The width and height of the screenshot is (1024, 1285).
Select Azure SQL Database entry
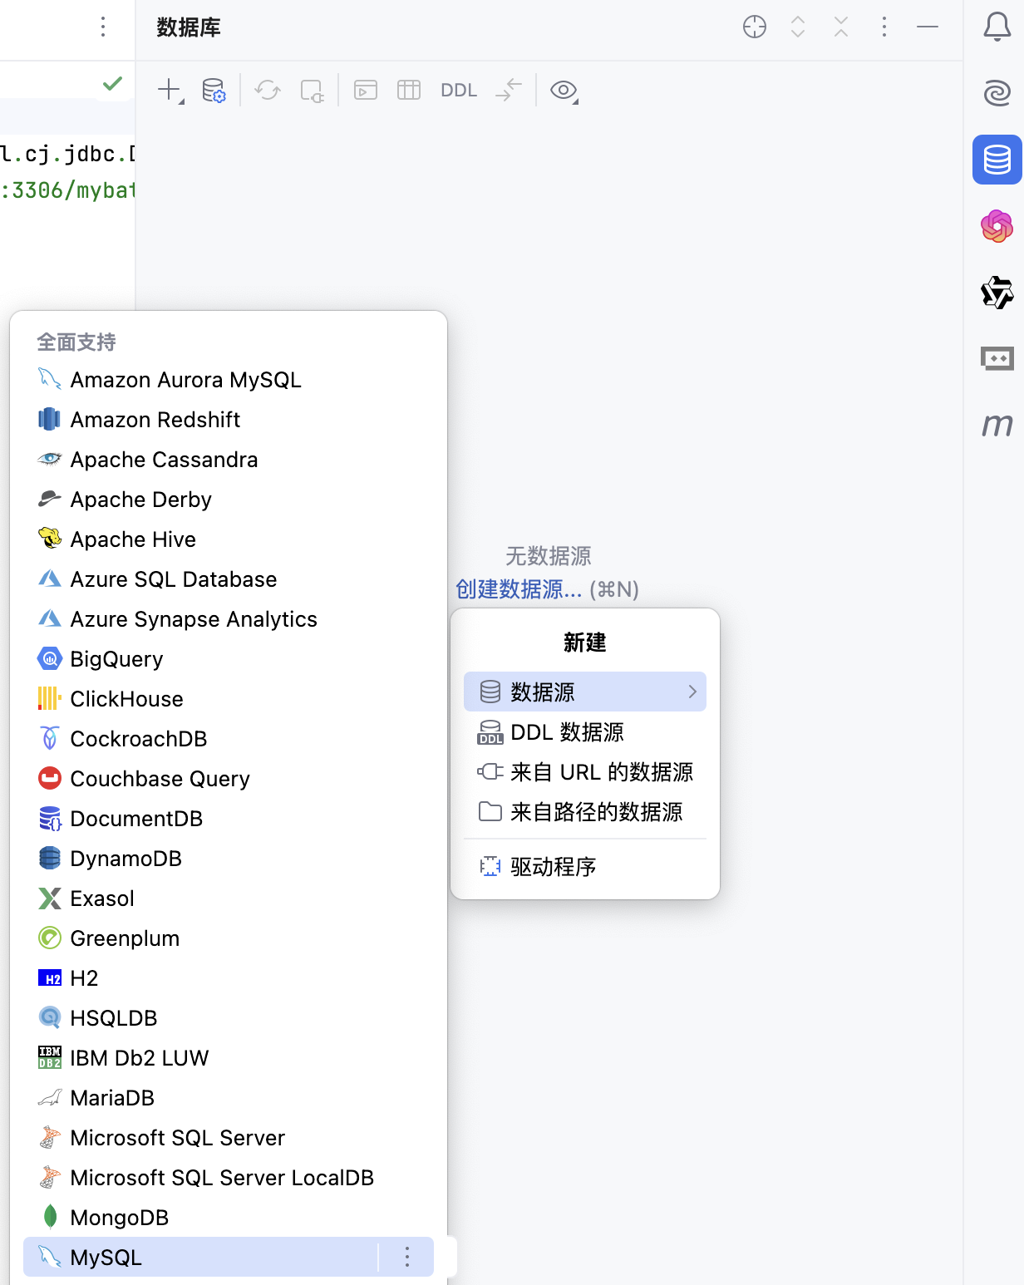coord(229,579)
